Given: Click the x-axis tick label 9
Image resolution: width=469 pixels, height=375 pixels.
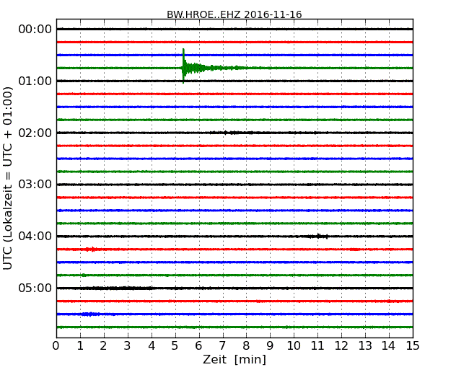Looking at the screenshot, I should click(270, 346).
